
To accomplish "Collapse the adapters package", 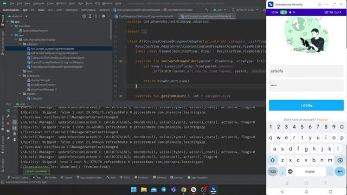I will click(20, 44).
